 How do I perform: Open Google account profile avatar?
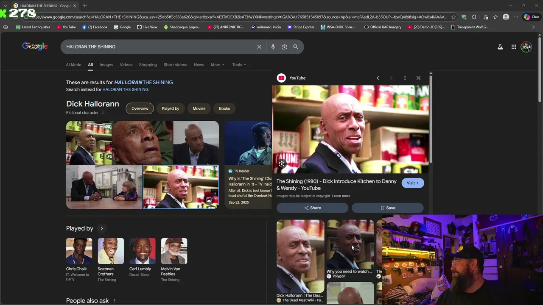coord(526,47)
